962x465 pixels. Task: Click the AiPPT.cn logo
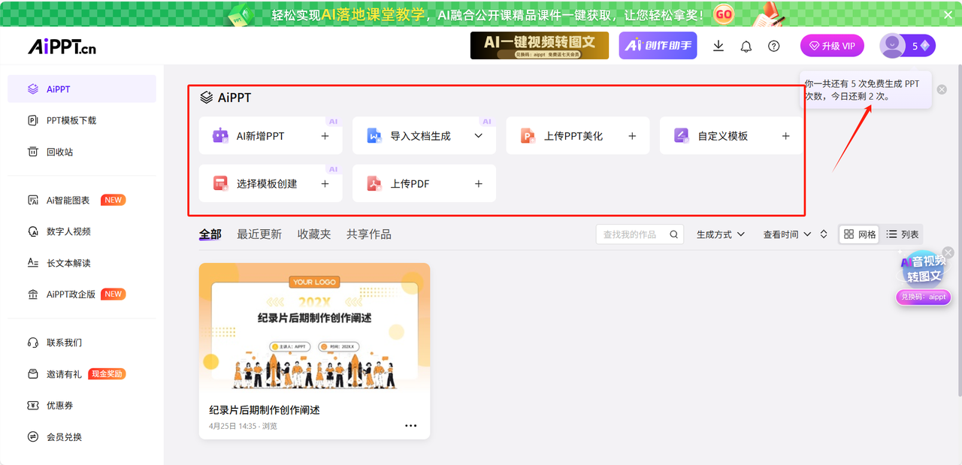tap(62, 46)
